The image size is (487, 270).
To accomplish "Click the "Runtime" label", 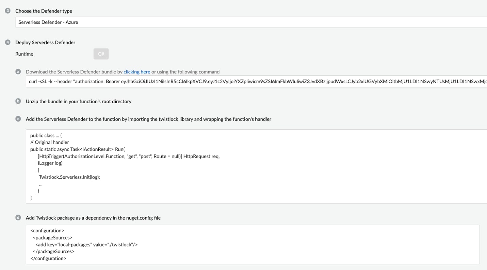I will tap(24, 54).
